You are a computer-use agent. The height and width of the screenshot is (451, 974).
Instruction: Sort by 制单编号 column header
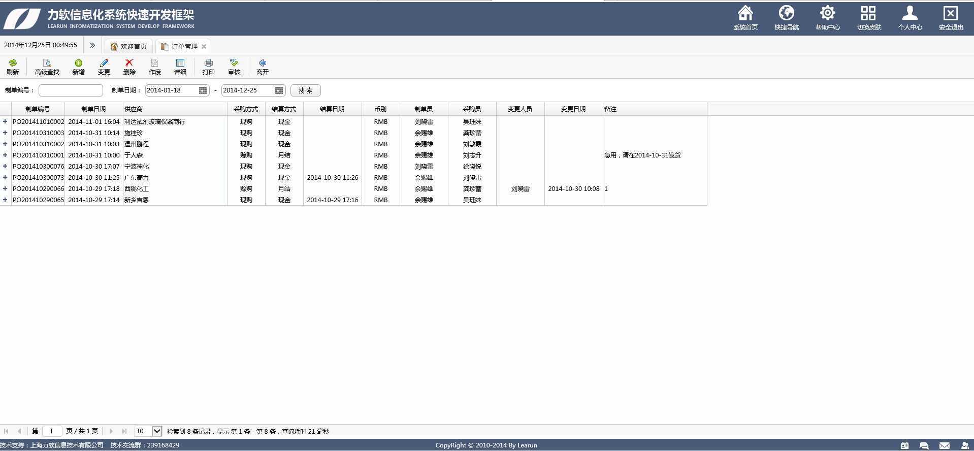point(38,109)
